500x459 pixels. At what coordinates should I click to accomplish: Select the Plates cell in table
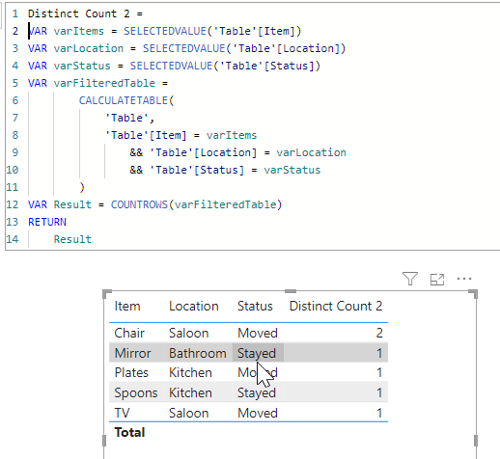131,373
